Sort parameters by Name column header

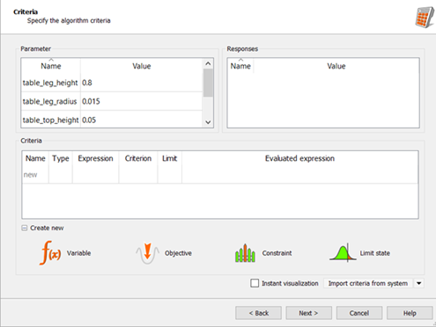coord(51,66)
